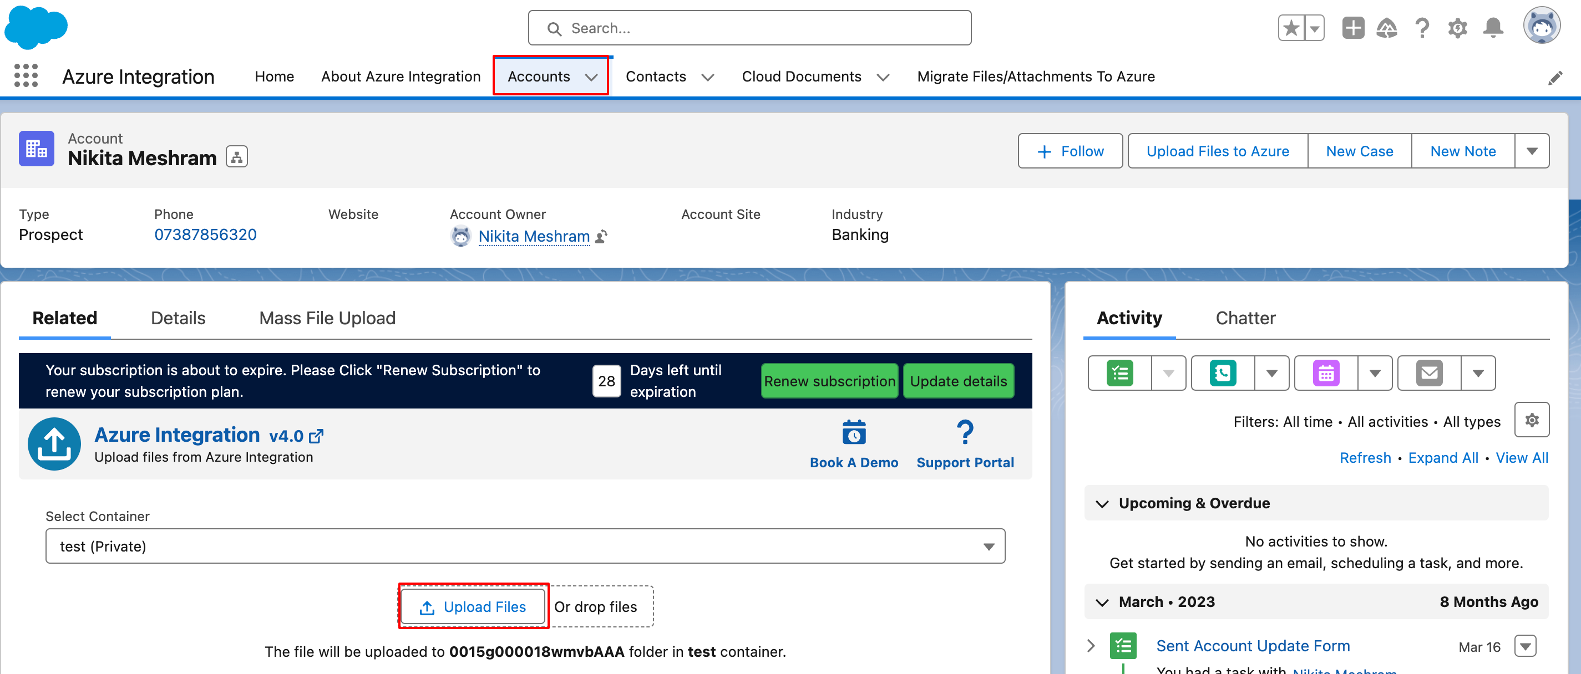Open timeline filter settings gear
1581x674 pixels.
click(1531, 420)
